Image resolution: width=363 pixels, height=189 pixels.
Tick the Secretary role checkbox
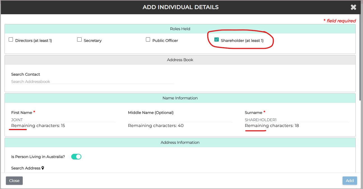[79, 40]
